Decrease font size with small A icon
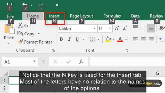Image resolution: width=165 pixels, height=93 pixels. click(125, 28)
